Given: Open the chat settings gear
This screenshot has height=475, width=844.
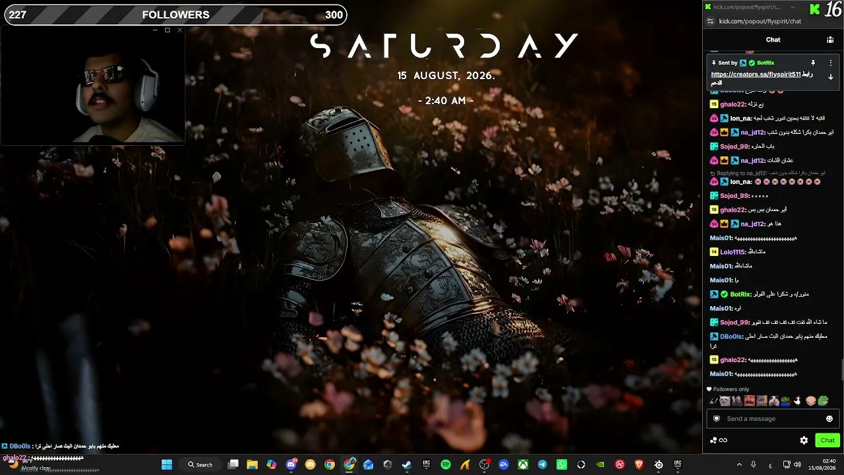Looking at the screenshot, I should coord(804,440).
